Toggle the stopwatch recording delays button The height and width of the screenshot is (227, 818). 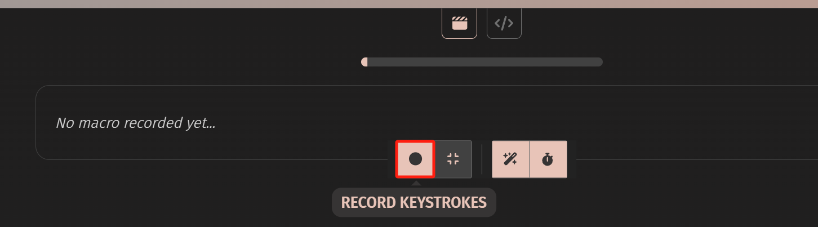(548, 159)
